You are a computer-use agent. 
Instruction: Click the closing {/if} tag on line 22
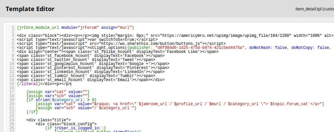click(32, 112)
